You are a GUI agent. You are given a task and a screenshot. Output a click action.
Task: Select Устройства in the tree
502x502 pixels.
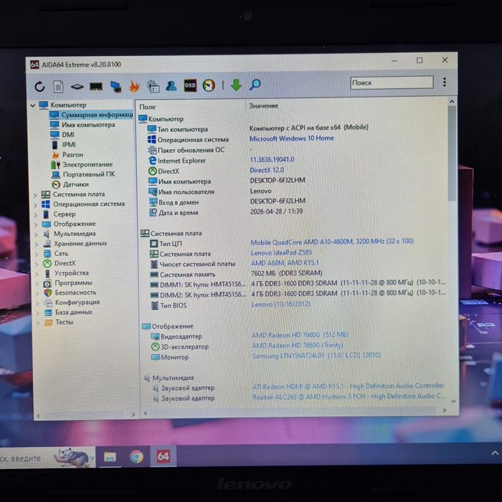click(72, 273)
